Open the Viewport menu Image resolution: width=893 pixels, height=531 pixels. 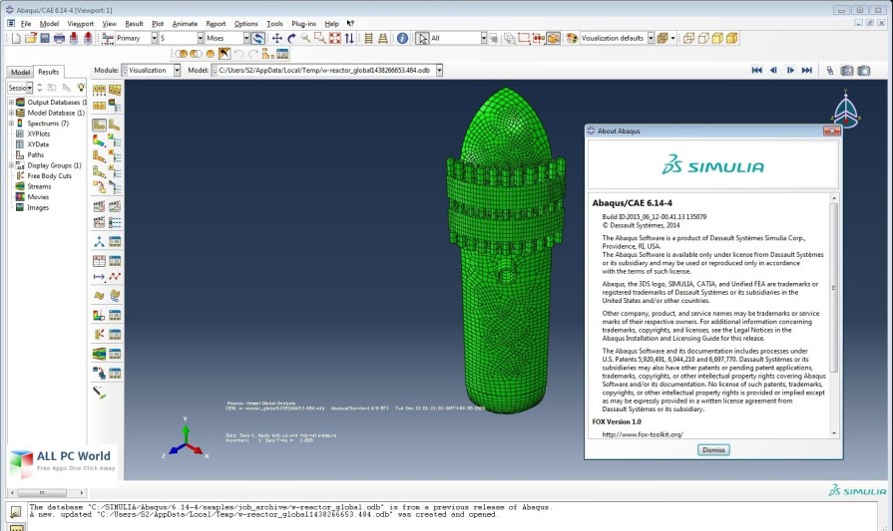[80, 24]
